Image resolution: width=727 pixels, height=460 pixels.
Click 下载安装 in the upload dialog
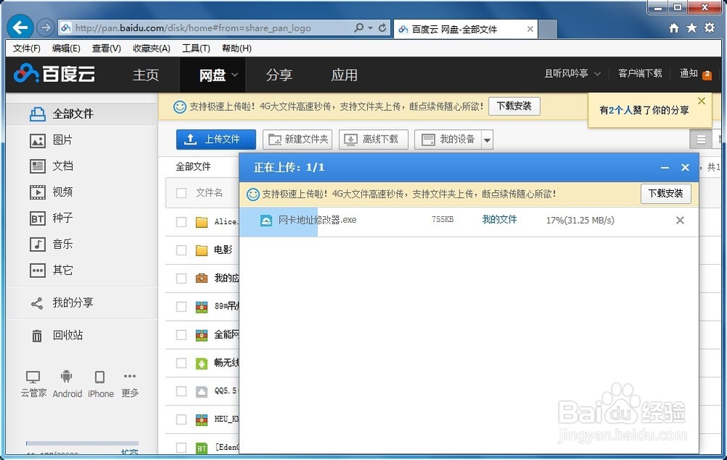click(x=665, y=194)
